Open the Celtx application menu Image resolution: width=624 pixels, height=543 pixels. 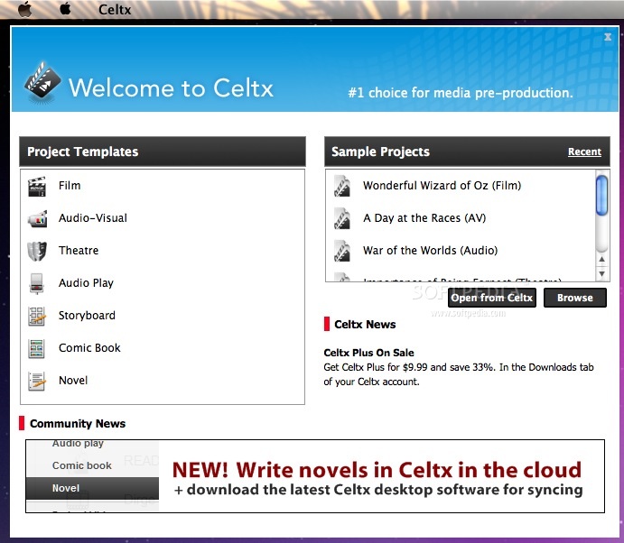click(115, 9)
